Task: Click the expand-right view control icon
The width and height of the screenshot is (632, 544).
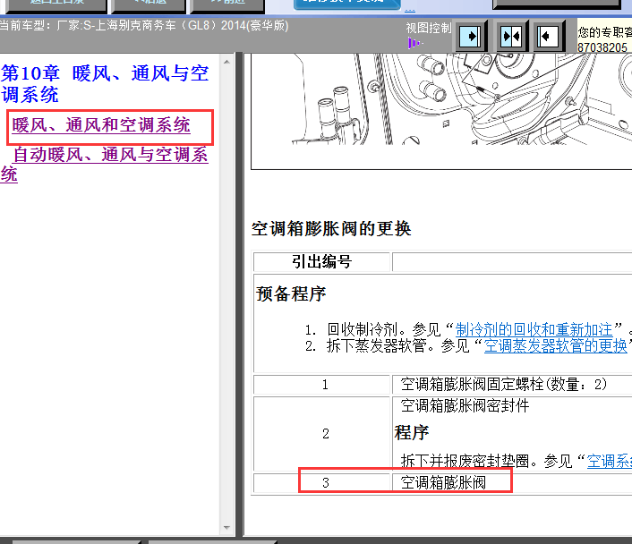Action: point(471,37)
